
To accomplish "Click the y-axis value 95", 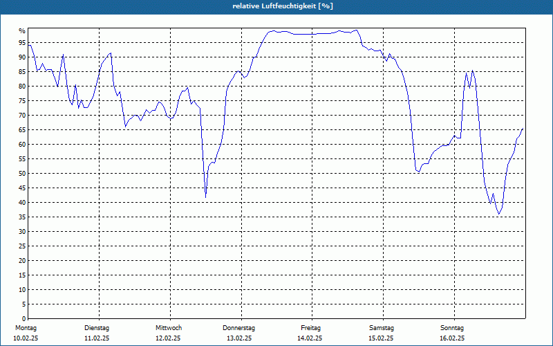I will click(x=22, y=43).
